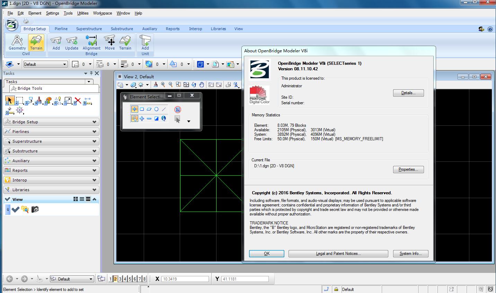Click the Update View paintbrush in View 2

(156, 85)
